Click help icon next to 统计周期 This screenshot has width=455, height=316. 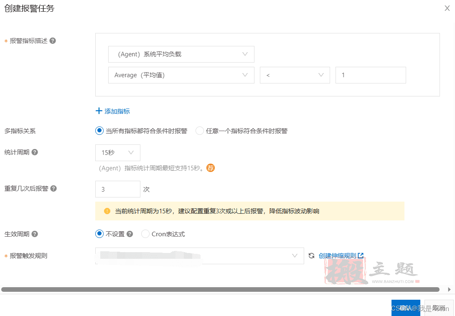[x=35, y=152]
